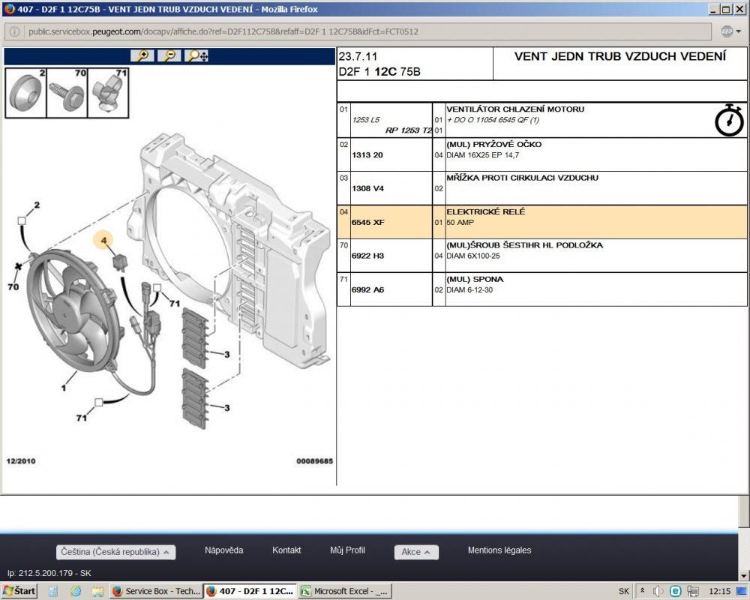Click (MUL) Pryžové očko description
750x600 pixels.
pos(493,145)
